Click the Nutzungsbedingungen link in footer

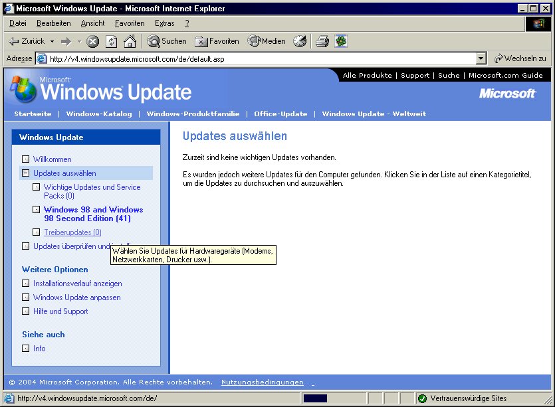(x=262, y=382)
